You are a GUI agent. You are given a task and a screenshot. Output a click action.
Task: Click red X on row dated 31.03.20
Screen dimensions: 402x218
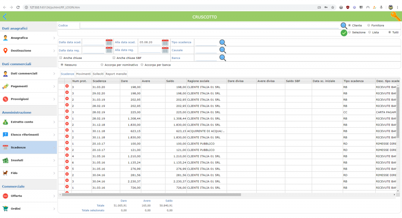pyautogui.click(x=67, y=86)
